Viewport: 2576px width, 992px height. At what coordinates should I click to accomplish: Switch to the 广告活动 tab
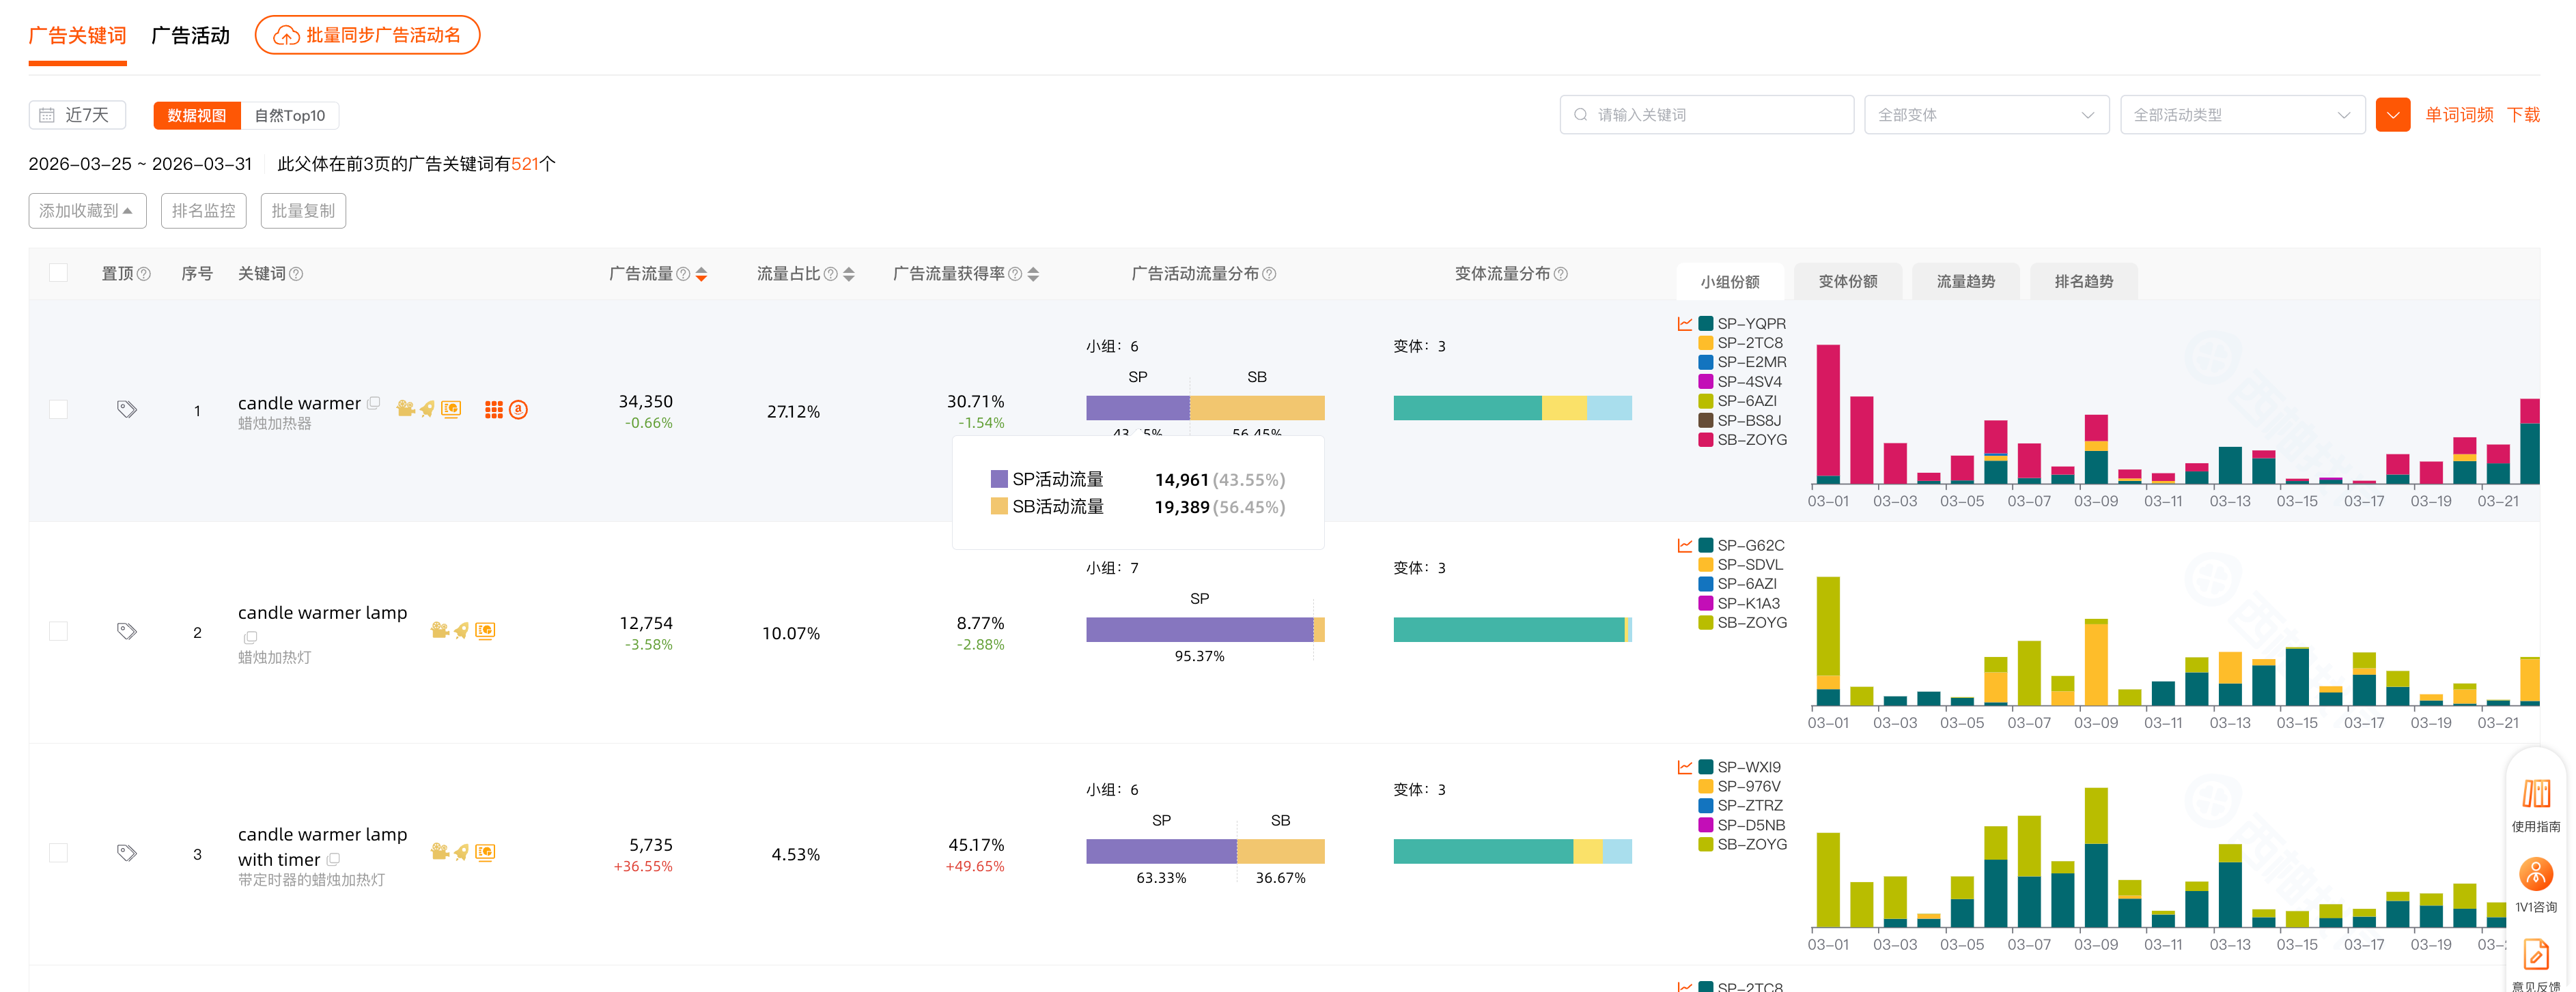point(190,36)
